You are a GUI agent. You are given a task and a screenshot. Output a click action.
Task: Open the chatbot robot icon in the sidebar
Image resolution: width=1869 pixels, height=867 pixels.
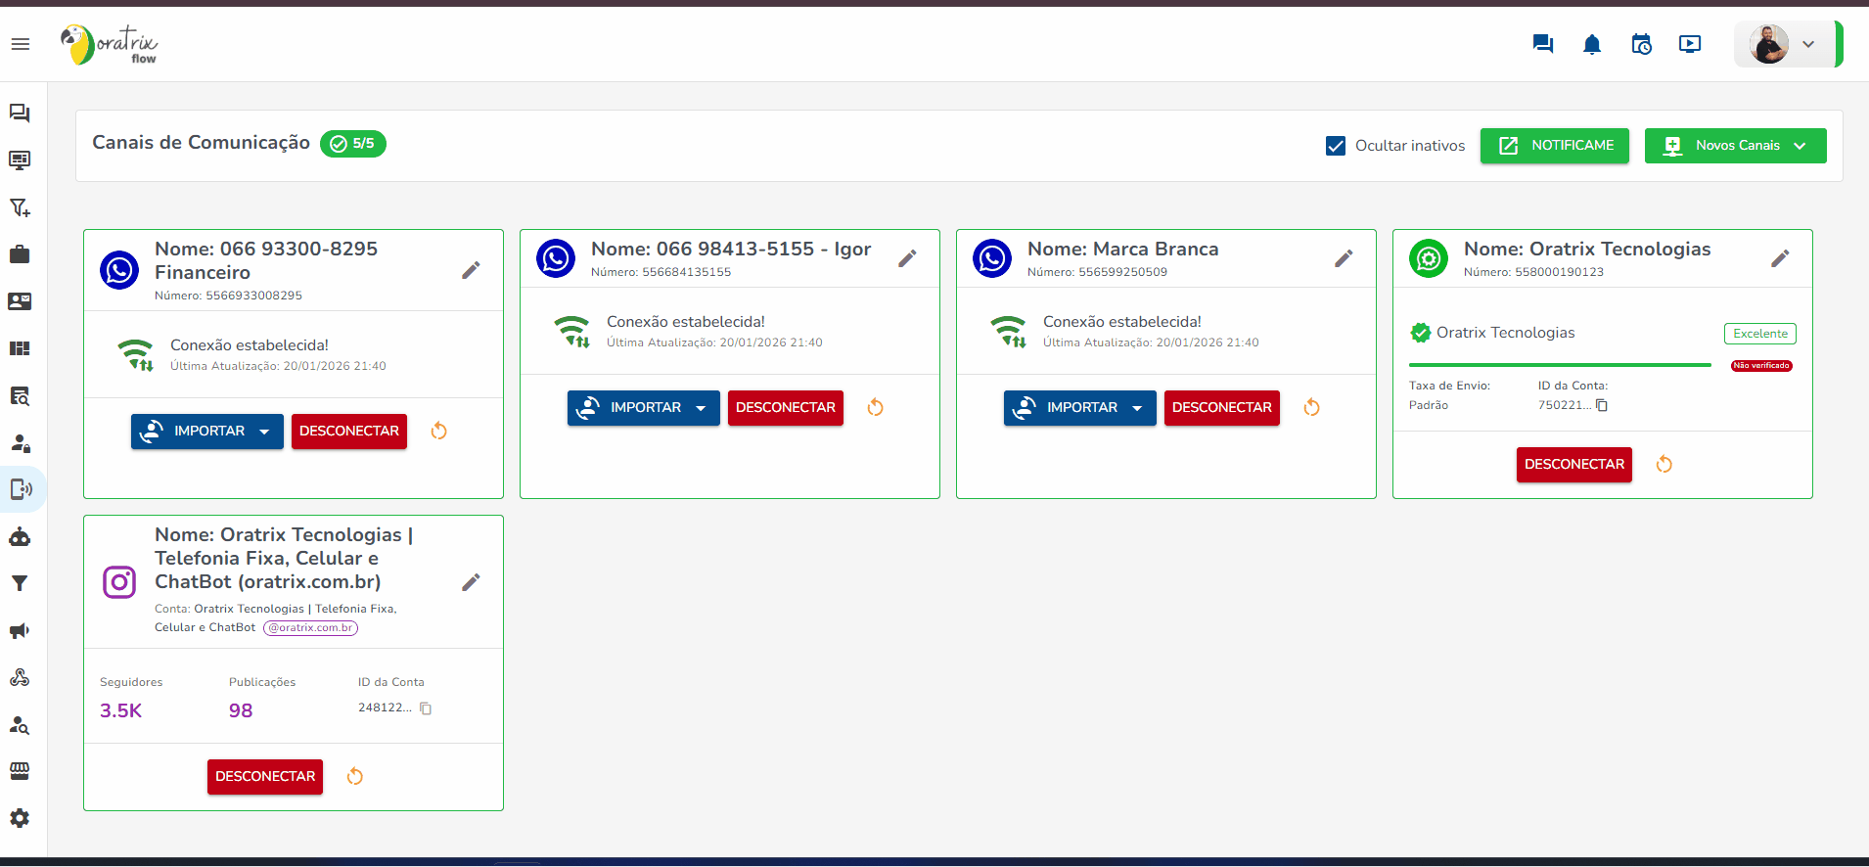[20, 537]
